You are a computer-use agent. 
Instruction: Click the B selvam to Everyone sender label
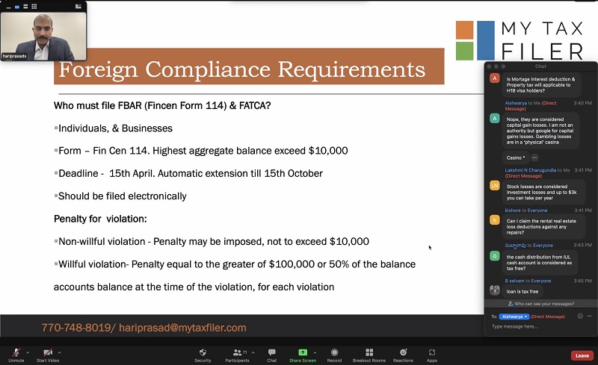tap(528, 281)
